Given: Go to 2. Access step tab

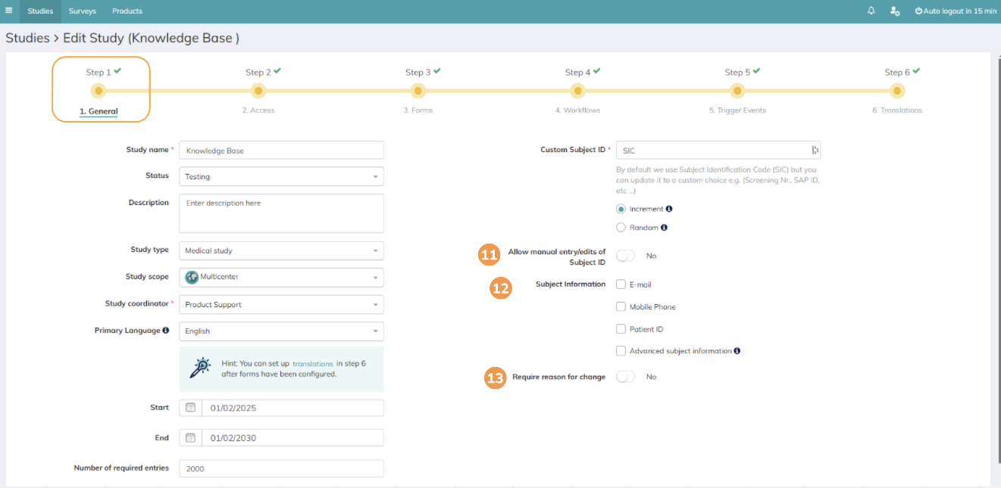Looking at the screenshot, I should point(258,110).
